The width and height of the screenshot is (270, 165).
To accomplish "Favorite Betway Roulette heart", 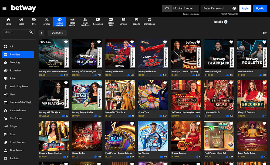I will (264, 42).
